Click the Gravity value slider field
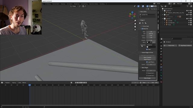 pos(151,40)
